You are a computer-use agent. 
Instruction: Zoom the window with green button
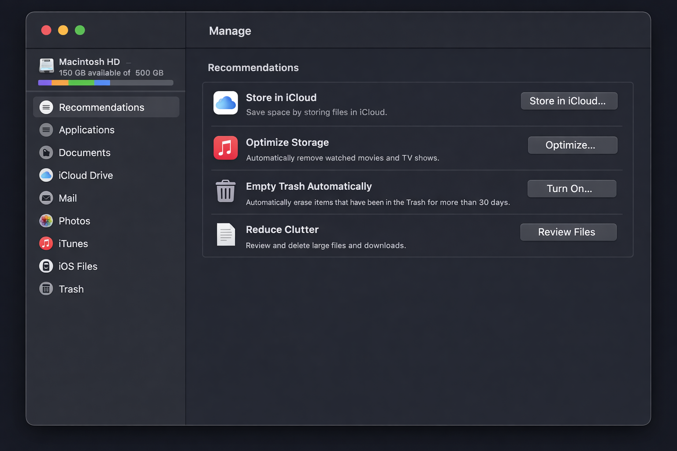coord(80,30)
